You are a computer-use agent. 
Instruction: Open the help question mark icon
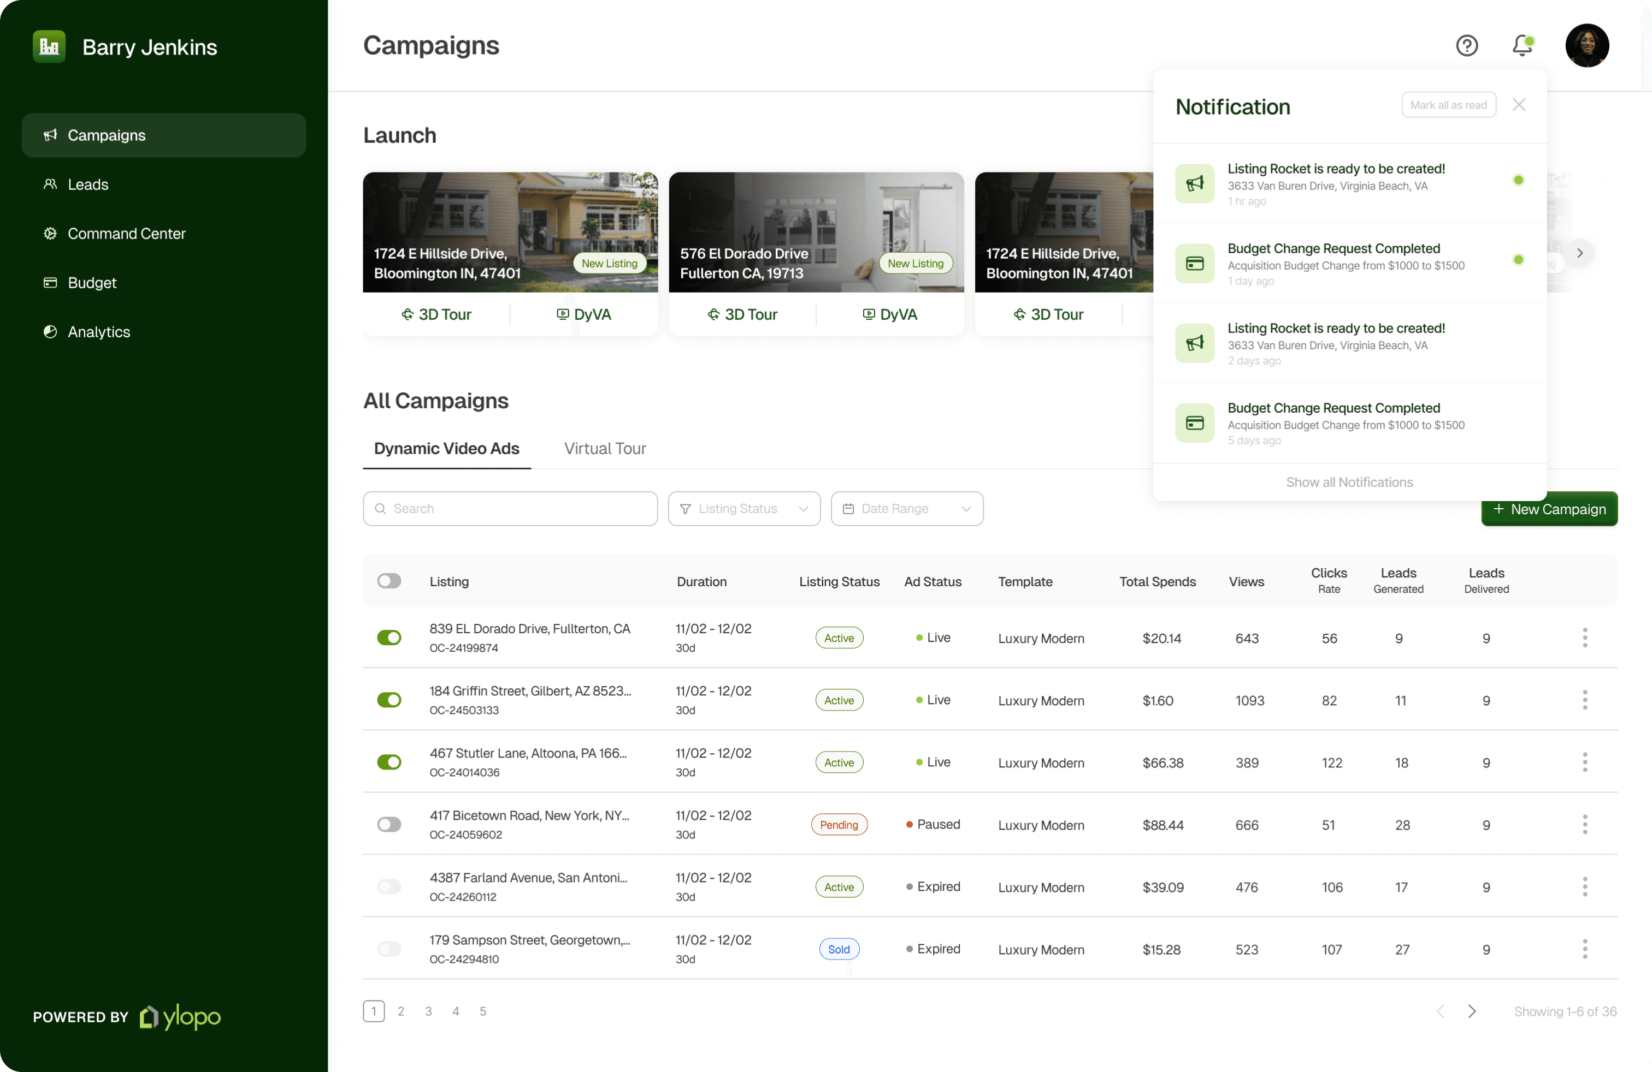point(1466,46)
